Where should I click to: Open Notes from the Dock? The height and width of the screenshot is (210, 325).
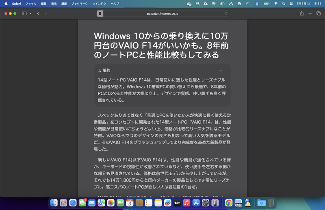tap(158, 203)
